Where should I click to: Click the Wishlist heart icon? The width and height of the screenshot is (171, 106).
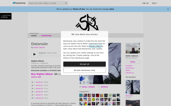tap(99, 87)
